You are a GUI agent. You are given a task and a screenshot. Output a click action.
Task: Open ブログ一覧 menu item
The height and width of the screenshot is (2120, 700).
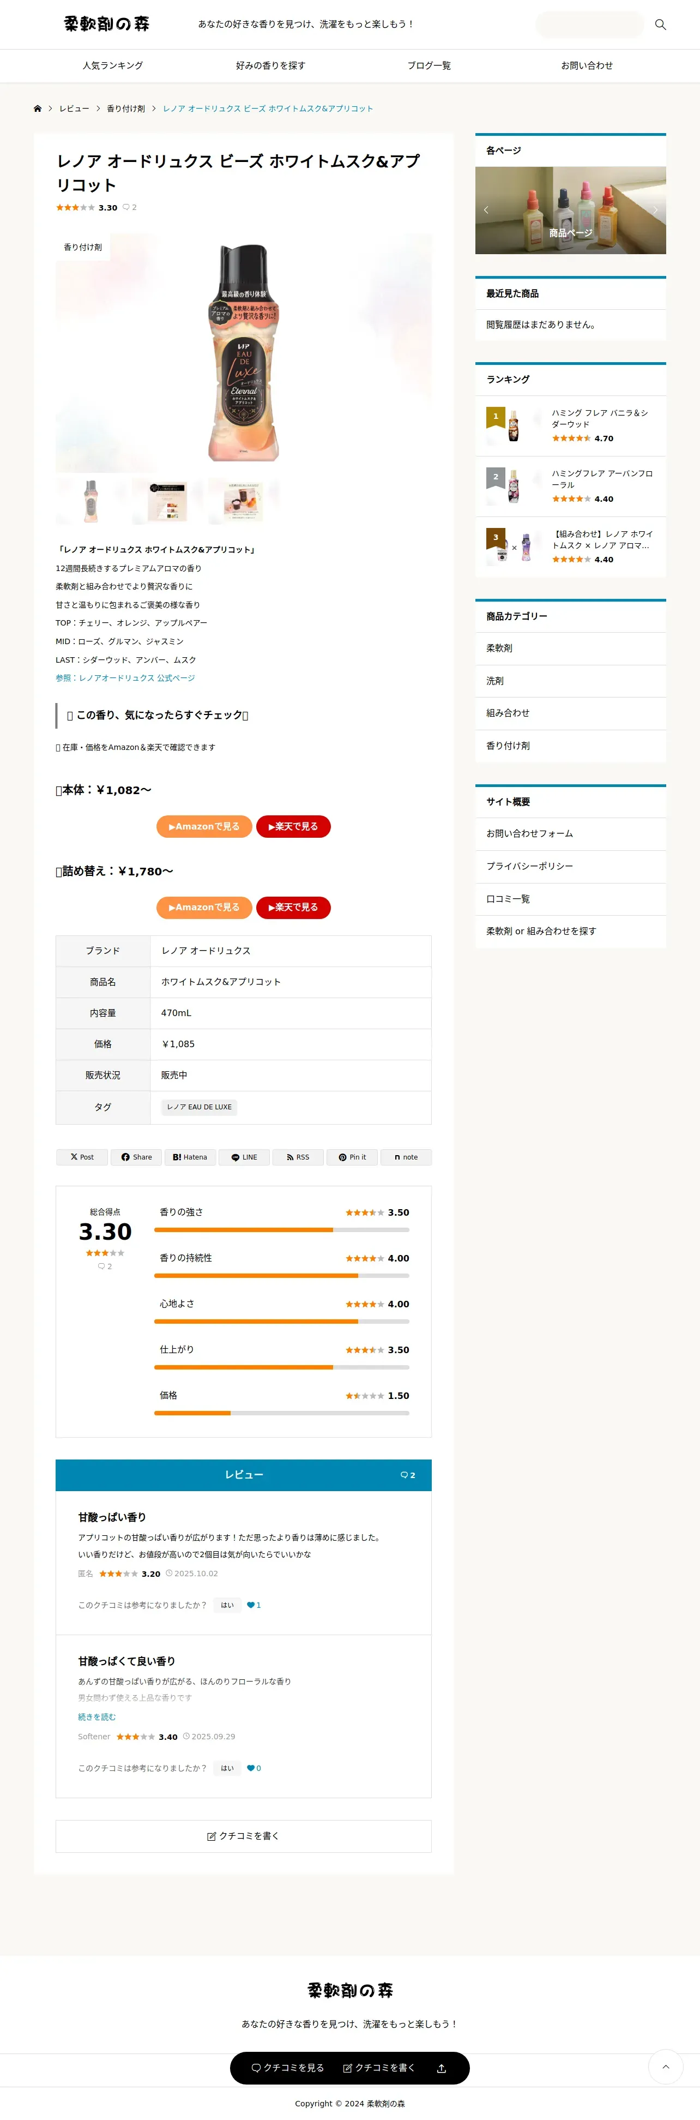coord(429,66)
